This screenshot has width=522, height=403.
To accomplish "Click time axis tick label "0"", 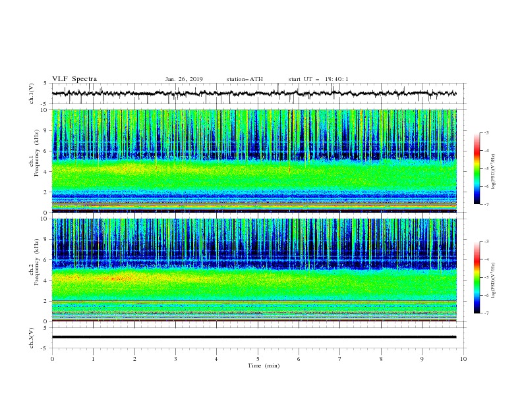I will (x=52, y=359).
